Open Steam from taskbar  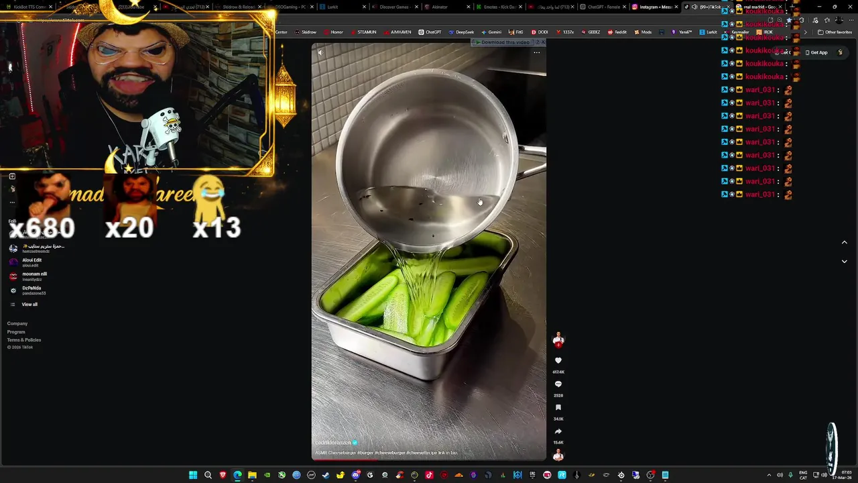[x=326, y=475]
